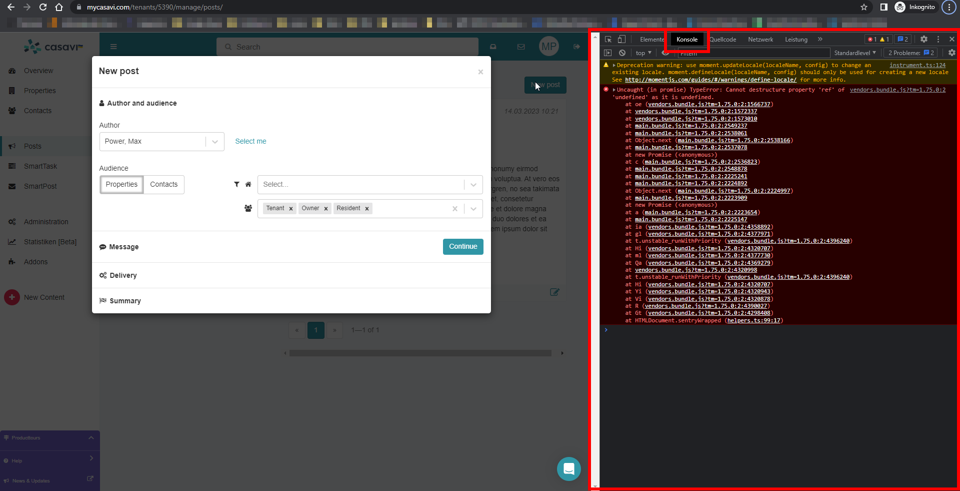
Task: Show more DevTools tabs
Action: (820, 39)
